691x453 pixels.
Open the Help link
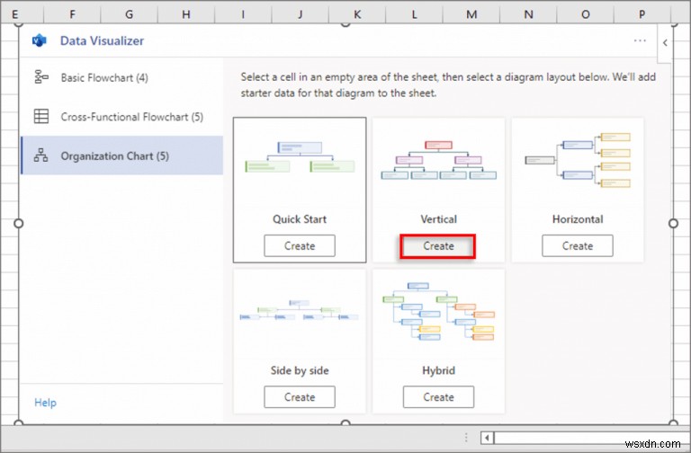(45, 403)
